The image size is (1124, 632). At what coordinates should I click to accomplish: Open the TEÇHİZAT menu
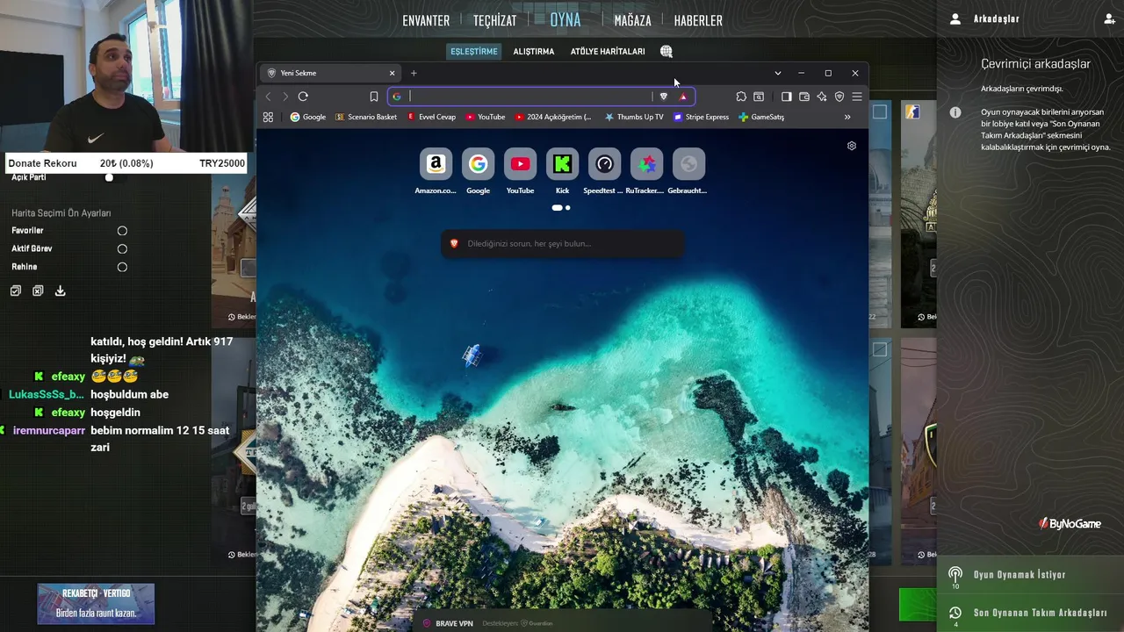pos(494,20)
